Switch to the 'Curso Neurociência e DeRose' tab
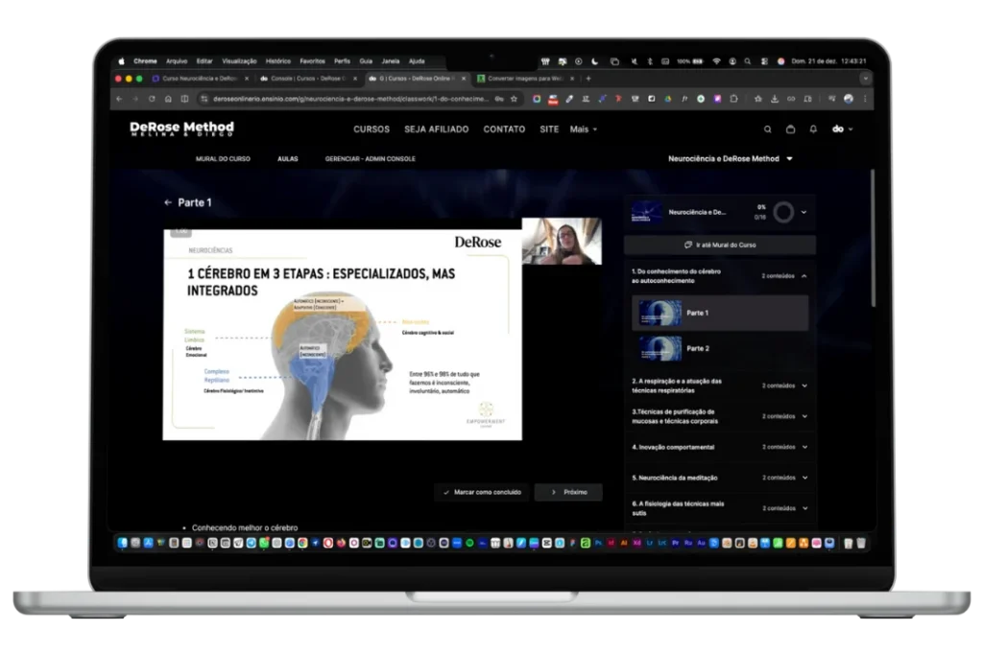The width and height of the screenshot is (983, 655). pos(200,79)
